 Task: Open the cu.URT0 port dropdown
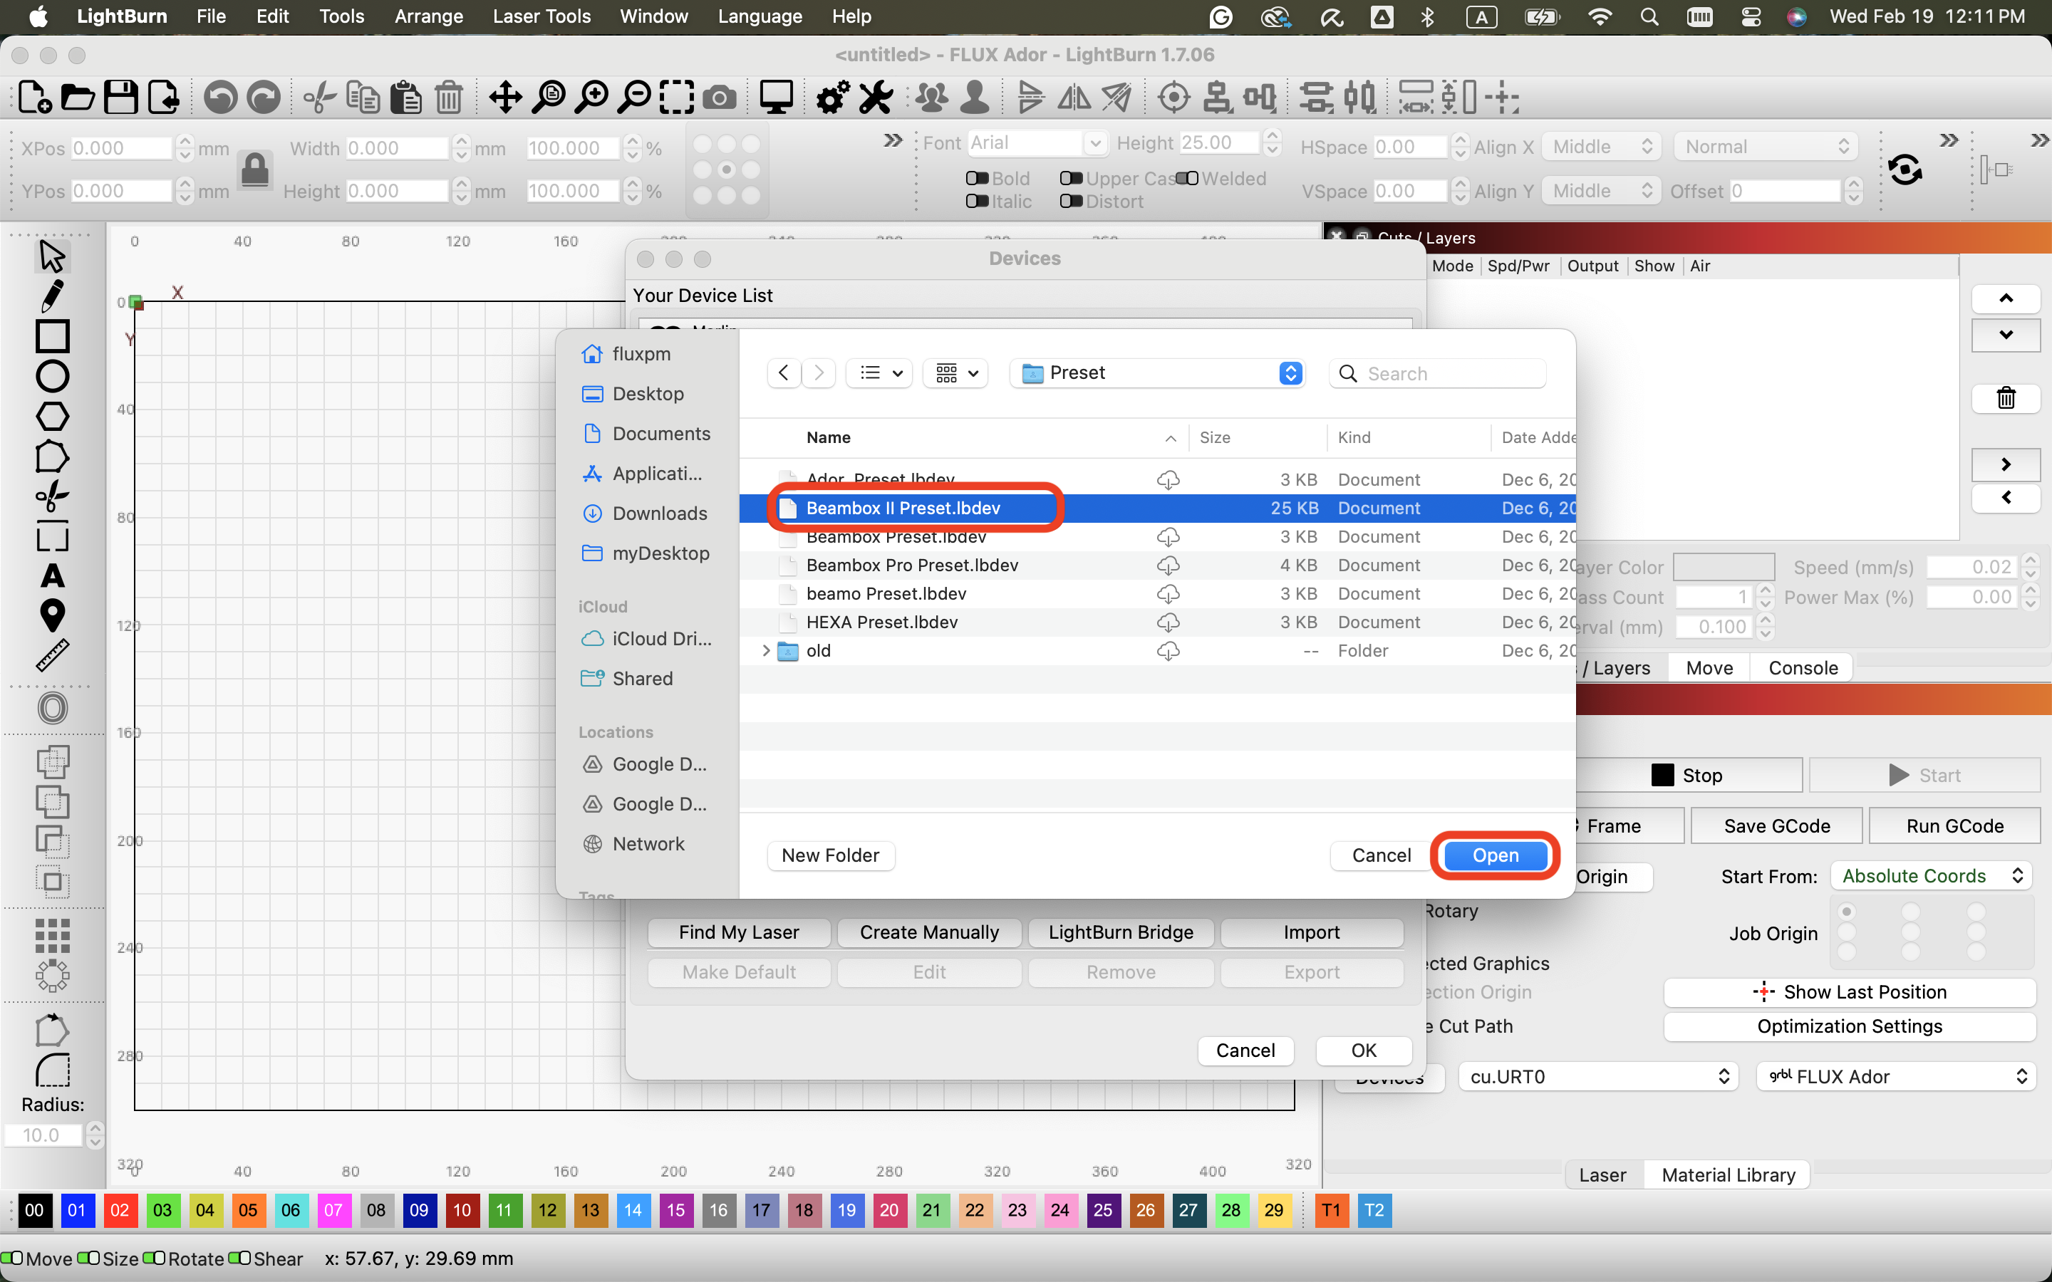[1597, 1076]
